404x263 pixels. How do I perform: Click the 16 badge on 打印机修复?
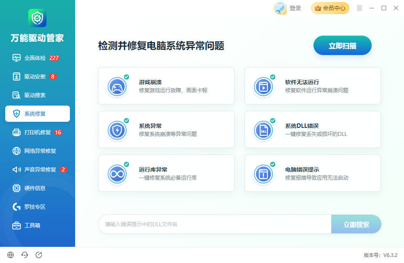pyautogui.click(x=58, y=132)
